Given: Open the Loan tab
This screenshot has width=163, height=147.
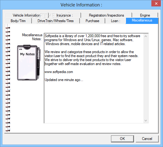Looking at the screenshot, I should point(116,21).
